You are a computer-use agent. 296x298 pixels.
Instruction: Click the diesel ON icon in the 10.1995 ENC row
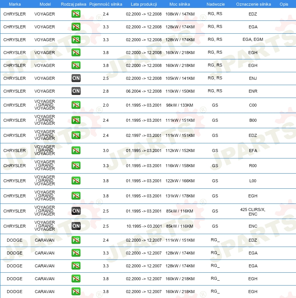tap(76, 226)
